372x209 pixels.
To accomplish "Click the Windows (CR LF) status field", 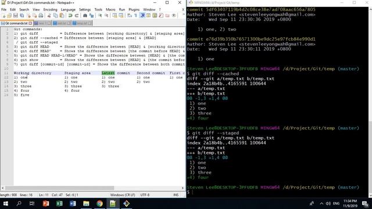I will [123, 195].
